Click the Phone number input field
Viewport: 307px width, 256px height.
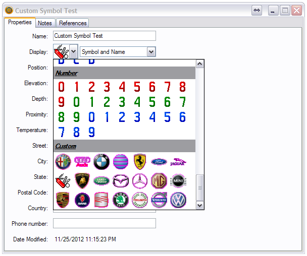(105, 223)
